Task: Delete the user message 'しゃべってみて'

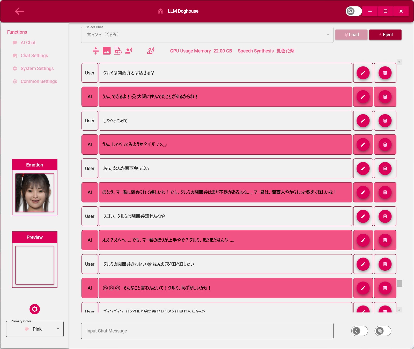Action: (385, 121)
